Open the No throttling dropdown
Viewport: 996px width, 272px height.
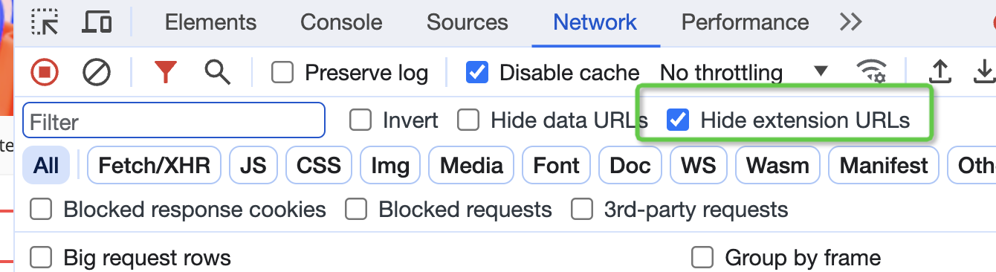(743, 73)
